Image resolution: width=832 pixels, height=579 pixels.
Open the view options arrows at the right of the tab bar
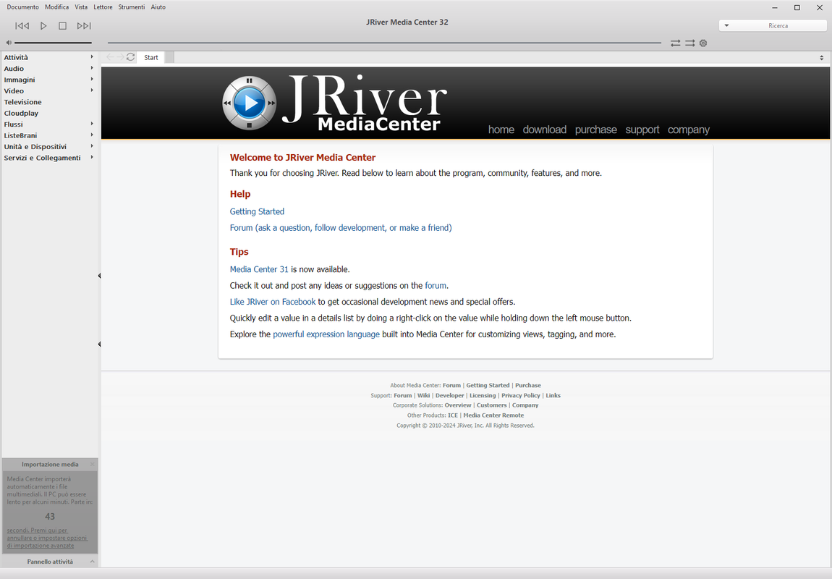point(821,57)
